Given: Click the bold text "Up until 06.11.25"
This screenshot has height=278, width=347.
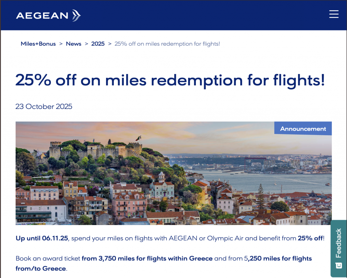Looking at the screenshot, I should click(42, 238).
